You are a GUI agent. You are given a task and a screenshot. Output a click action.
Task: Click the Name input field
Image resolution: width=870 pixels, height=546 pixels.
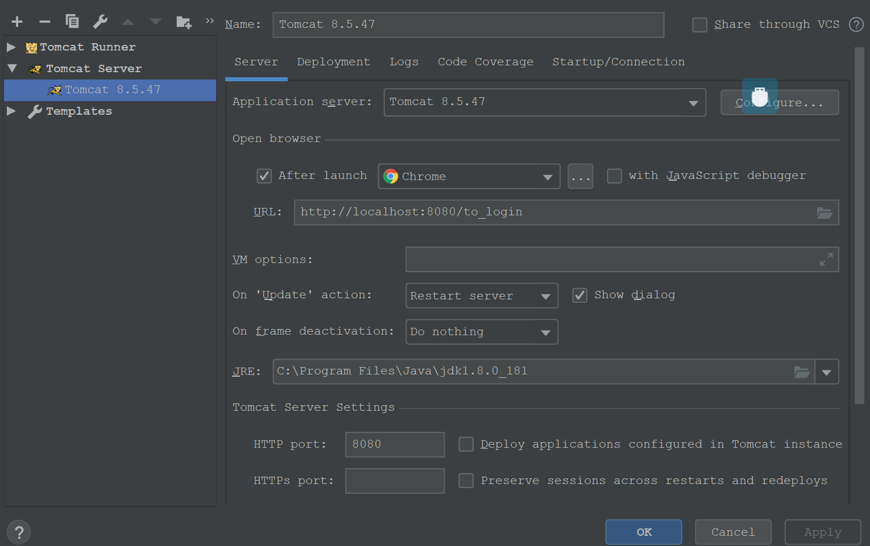pyautogui.click(x=469, y=25)
